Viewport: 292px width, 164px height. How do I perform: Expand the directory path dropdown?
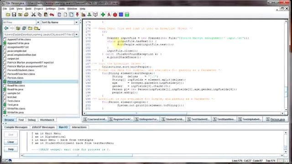(x=76, y=35)
